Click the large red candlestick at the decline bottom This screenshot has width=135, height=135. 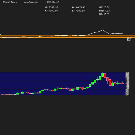point(110,82)
